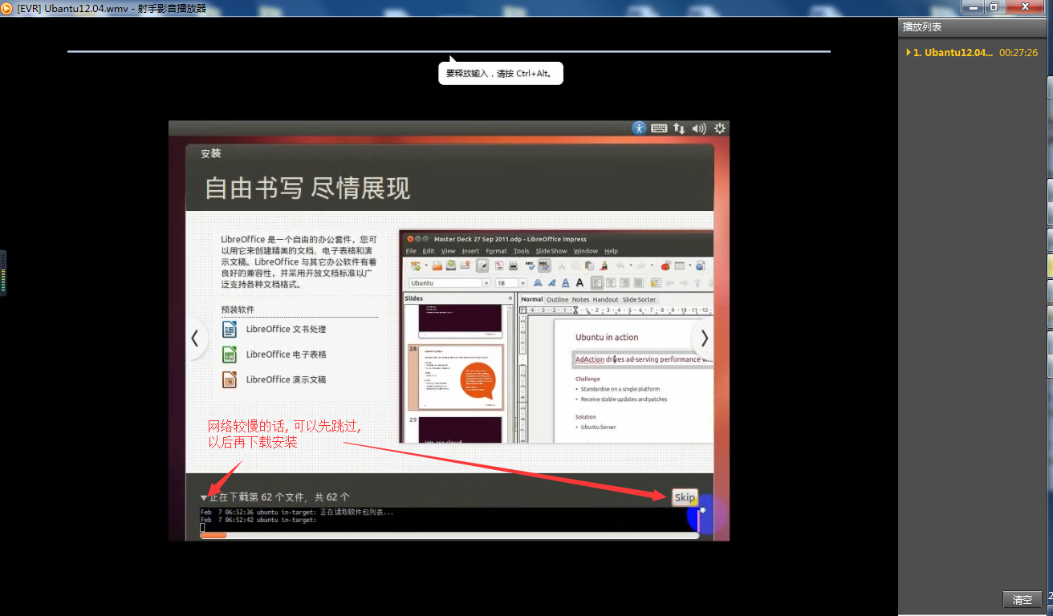Click the Paste clipboard icon in Impress

(x=589, y=266)
